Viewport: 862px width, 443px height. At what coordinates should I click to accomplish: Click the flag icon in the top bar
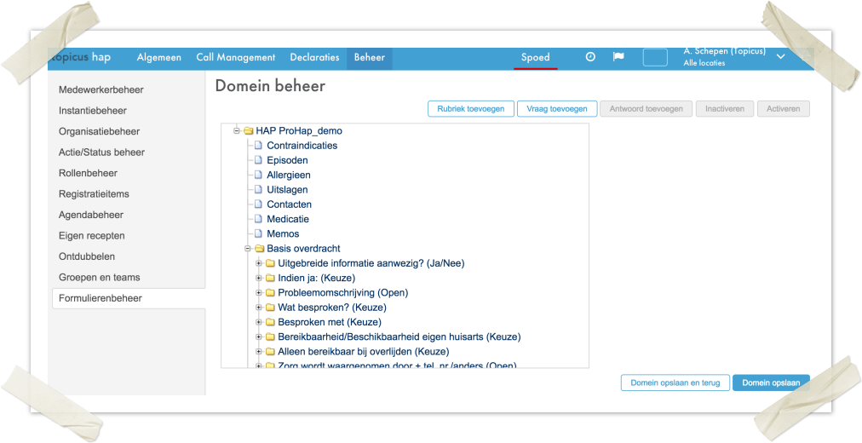(x=618, y=57)
